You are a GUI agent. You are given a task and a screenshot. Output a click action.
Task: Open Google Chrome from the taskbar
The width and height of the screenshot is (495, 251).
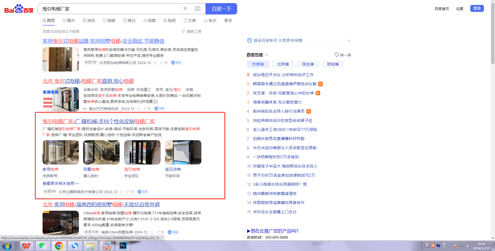click(59, 246)
